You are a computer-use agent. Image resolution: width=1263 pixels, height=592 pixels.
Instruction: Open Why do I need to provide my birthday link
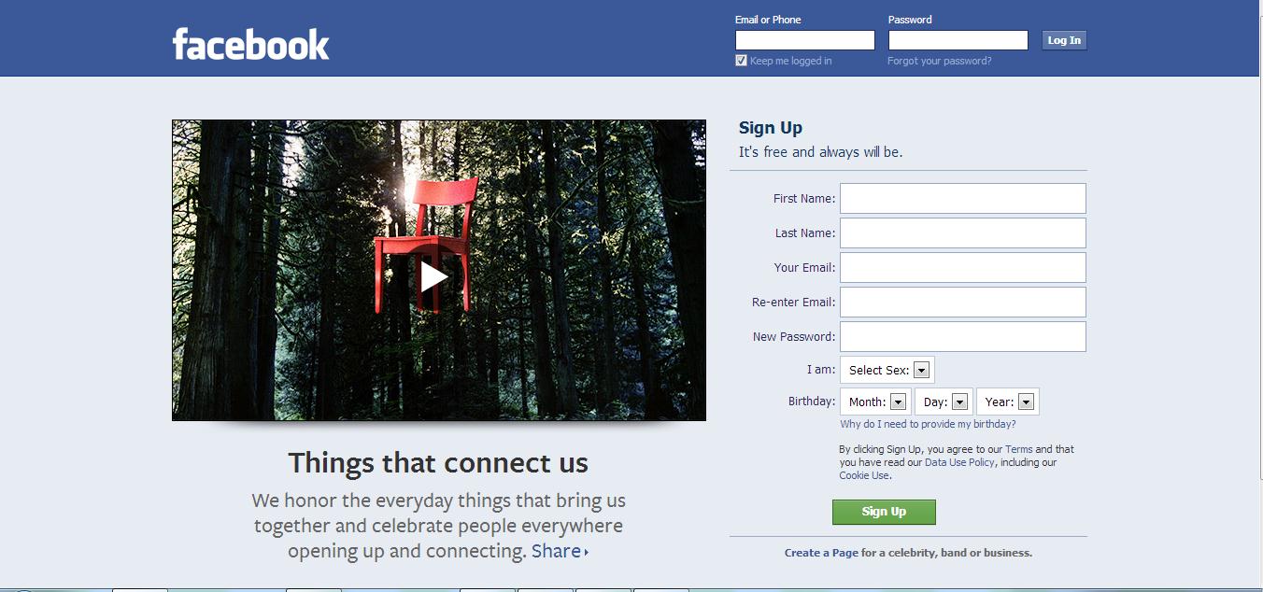[928, 424]
